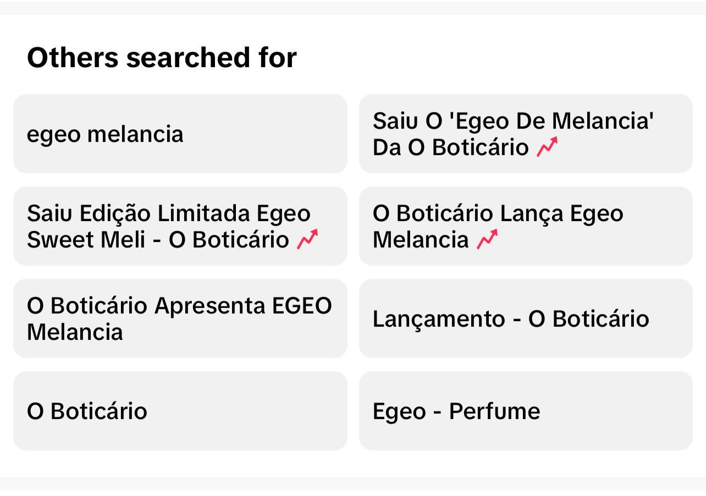
Task: Open the 'Egeo - Perfume' suggestion
Action: pyautogui.click(x=526, y=411)
